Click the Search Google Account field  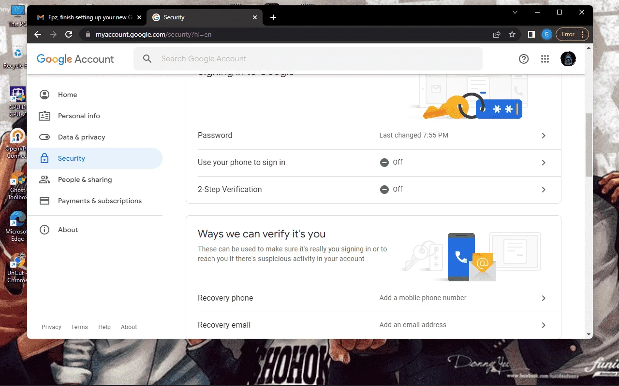pos(308,59)
